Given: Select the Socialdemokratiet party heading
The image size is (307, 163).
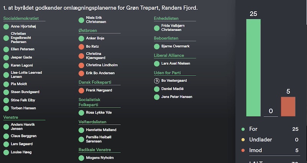Looking at the screenshot, I should point(20,18).
